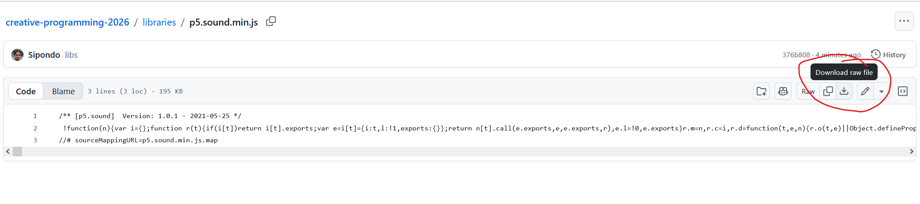The image size is (920, 204).
Task: Download the raw file
Action: click(844, 91)
